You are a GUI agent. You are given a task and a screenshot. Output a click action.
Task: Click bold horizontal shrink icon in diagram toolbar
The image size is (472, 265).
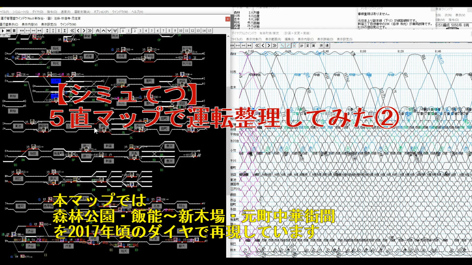click(x=249, y=45)
